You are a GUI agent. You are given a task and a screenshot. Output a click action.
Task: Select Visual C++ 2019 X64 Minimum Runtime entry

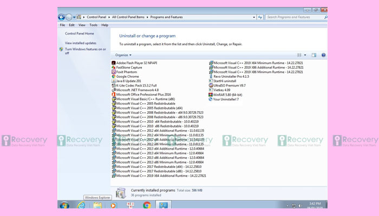(x=256, y=63)
